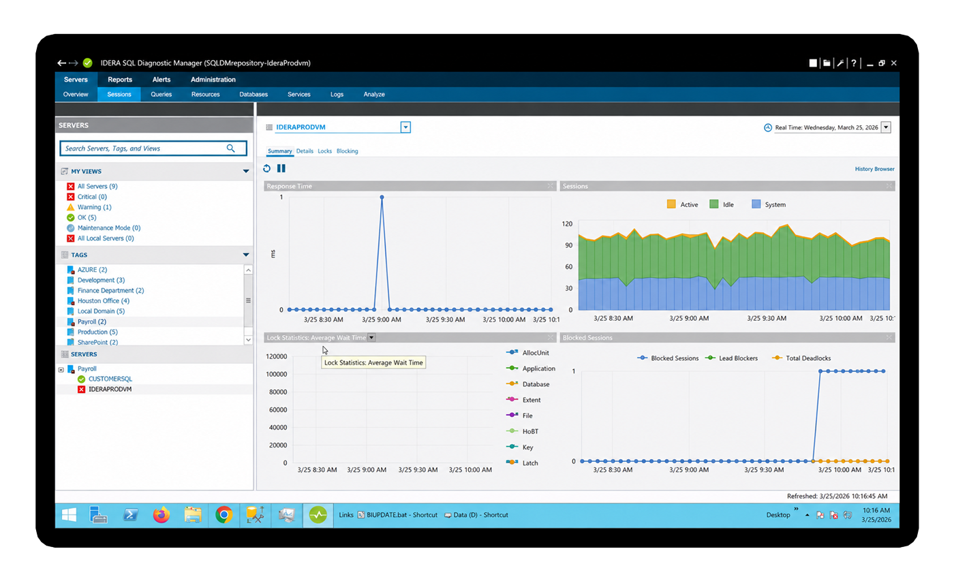954x581 pixels.
Task: Open the History Browser link
Action: (x=875, y=169)
